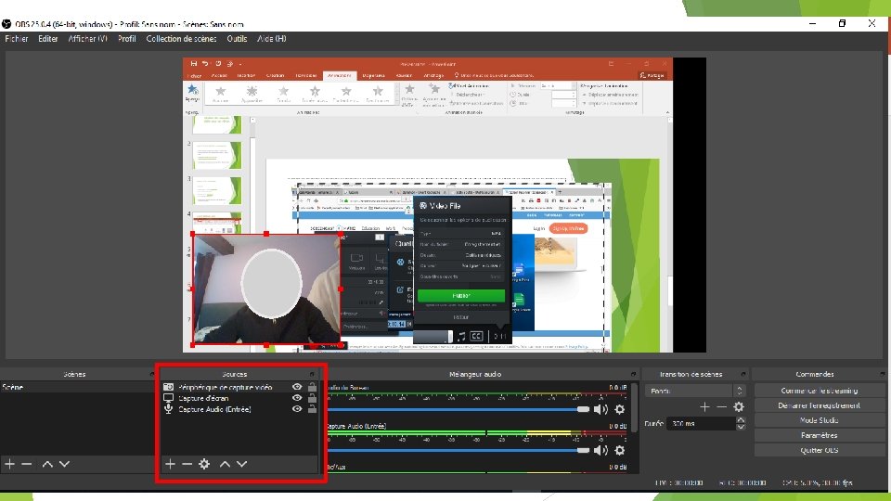
Task: Add a new source with the plus icon
Action: point(170,464)
